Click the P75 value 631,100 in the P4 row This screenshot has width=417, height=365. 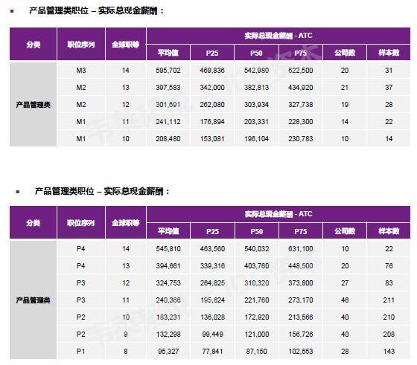(301, 249)
